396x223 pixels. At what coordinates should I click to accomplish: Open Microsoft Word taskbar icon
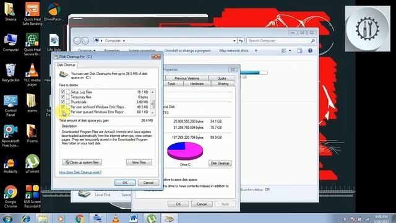coord(133,219)
